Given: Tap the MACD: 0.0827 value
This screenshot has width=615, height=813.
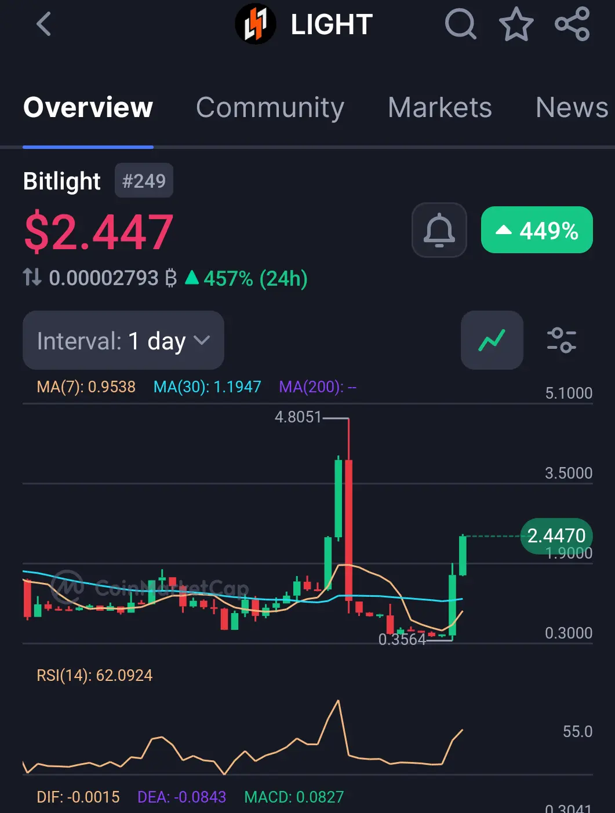Looking at the screenshot, I should coord(294,797).
